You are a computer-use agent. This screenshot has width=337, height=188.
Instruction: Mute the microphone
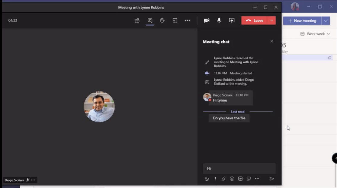point(219,21)
